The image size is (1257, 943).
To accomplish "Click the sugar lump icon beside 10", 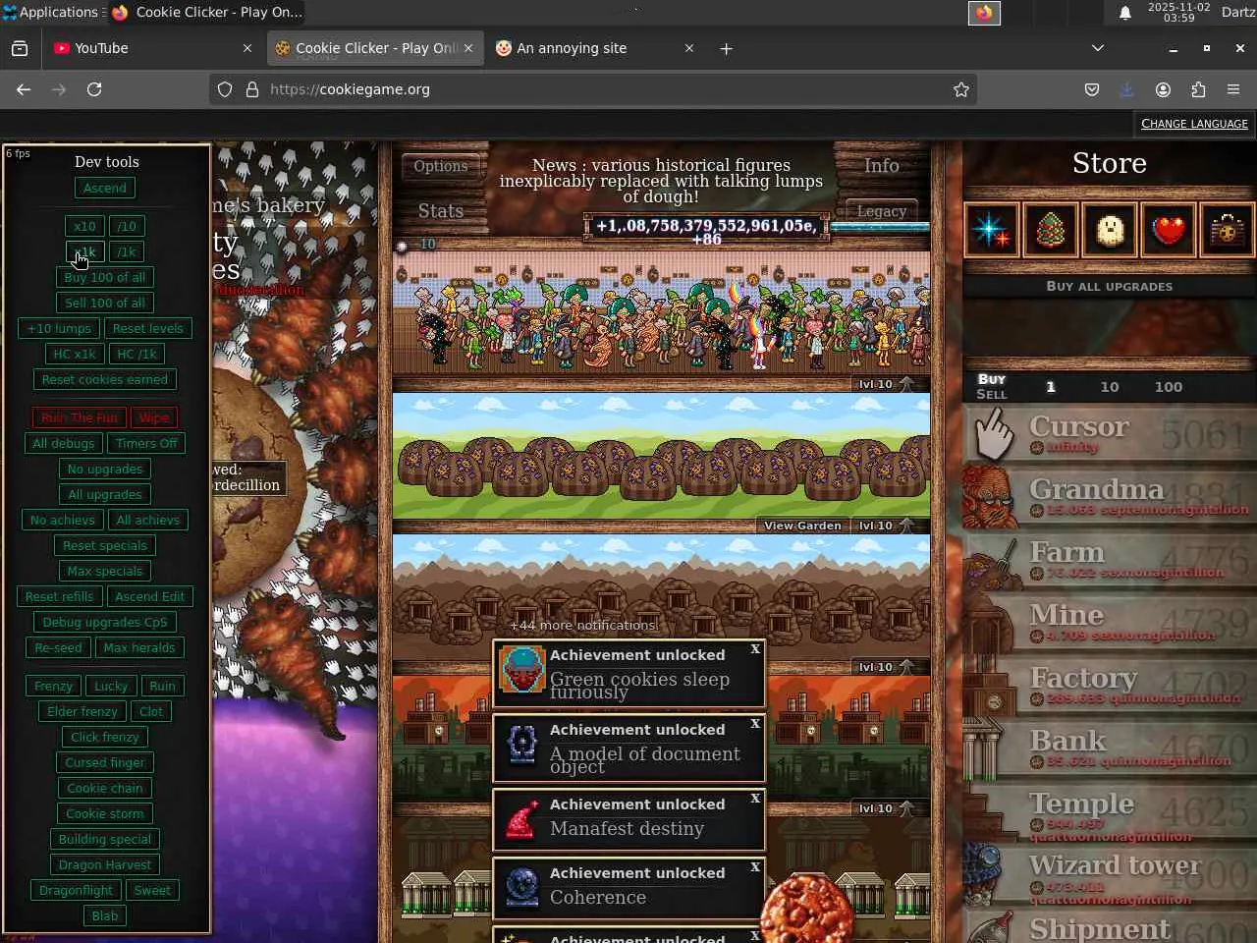I will click(x=402, y=246).
